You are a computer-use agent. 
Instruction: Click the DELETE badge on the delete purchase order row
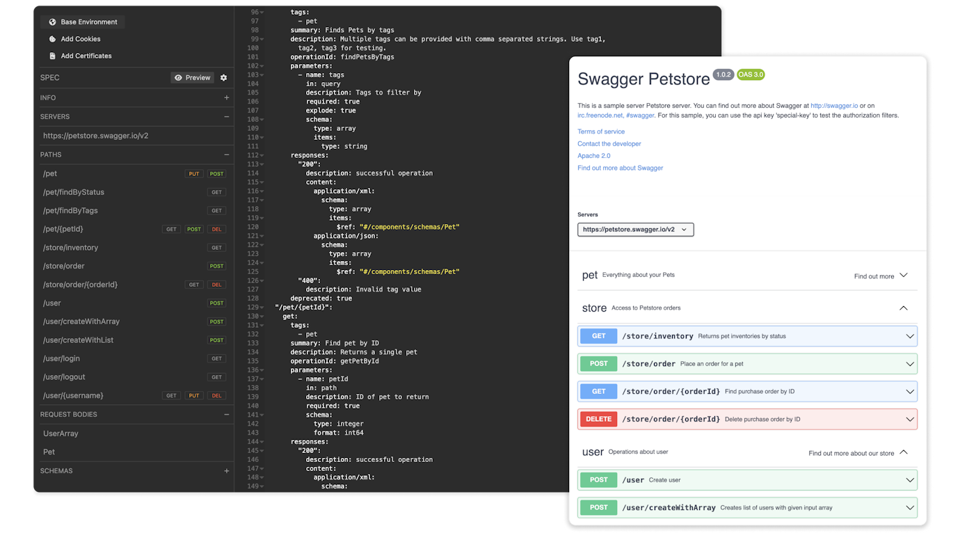click(598, 419)
